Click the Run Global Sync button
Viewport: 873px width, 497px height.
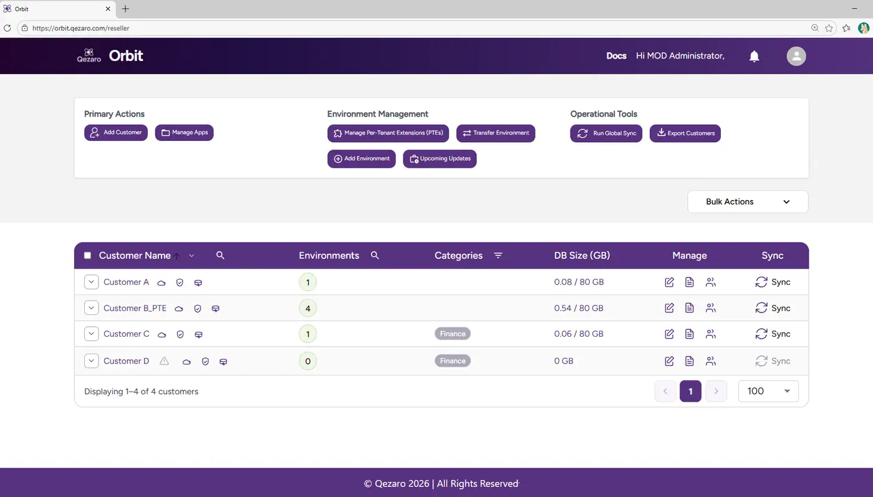point(605,133)
